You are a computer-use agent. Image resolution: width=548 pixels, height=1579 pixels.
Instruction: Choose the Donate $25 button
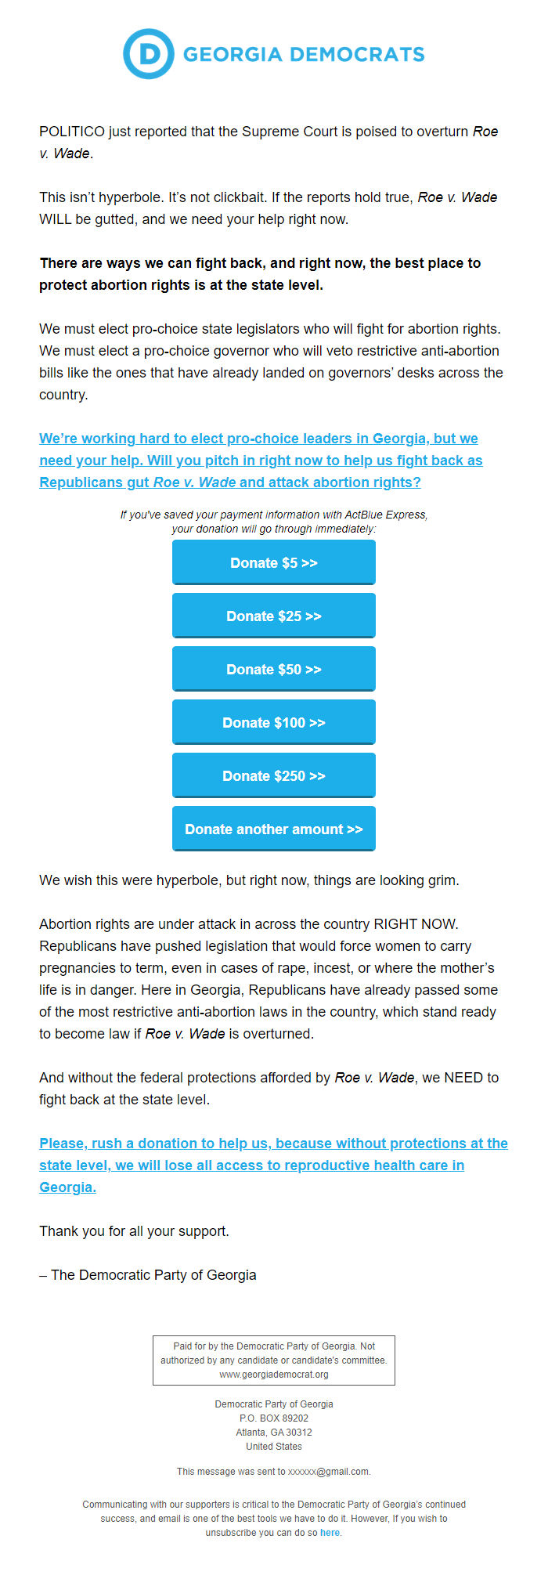tap(274, 616)
